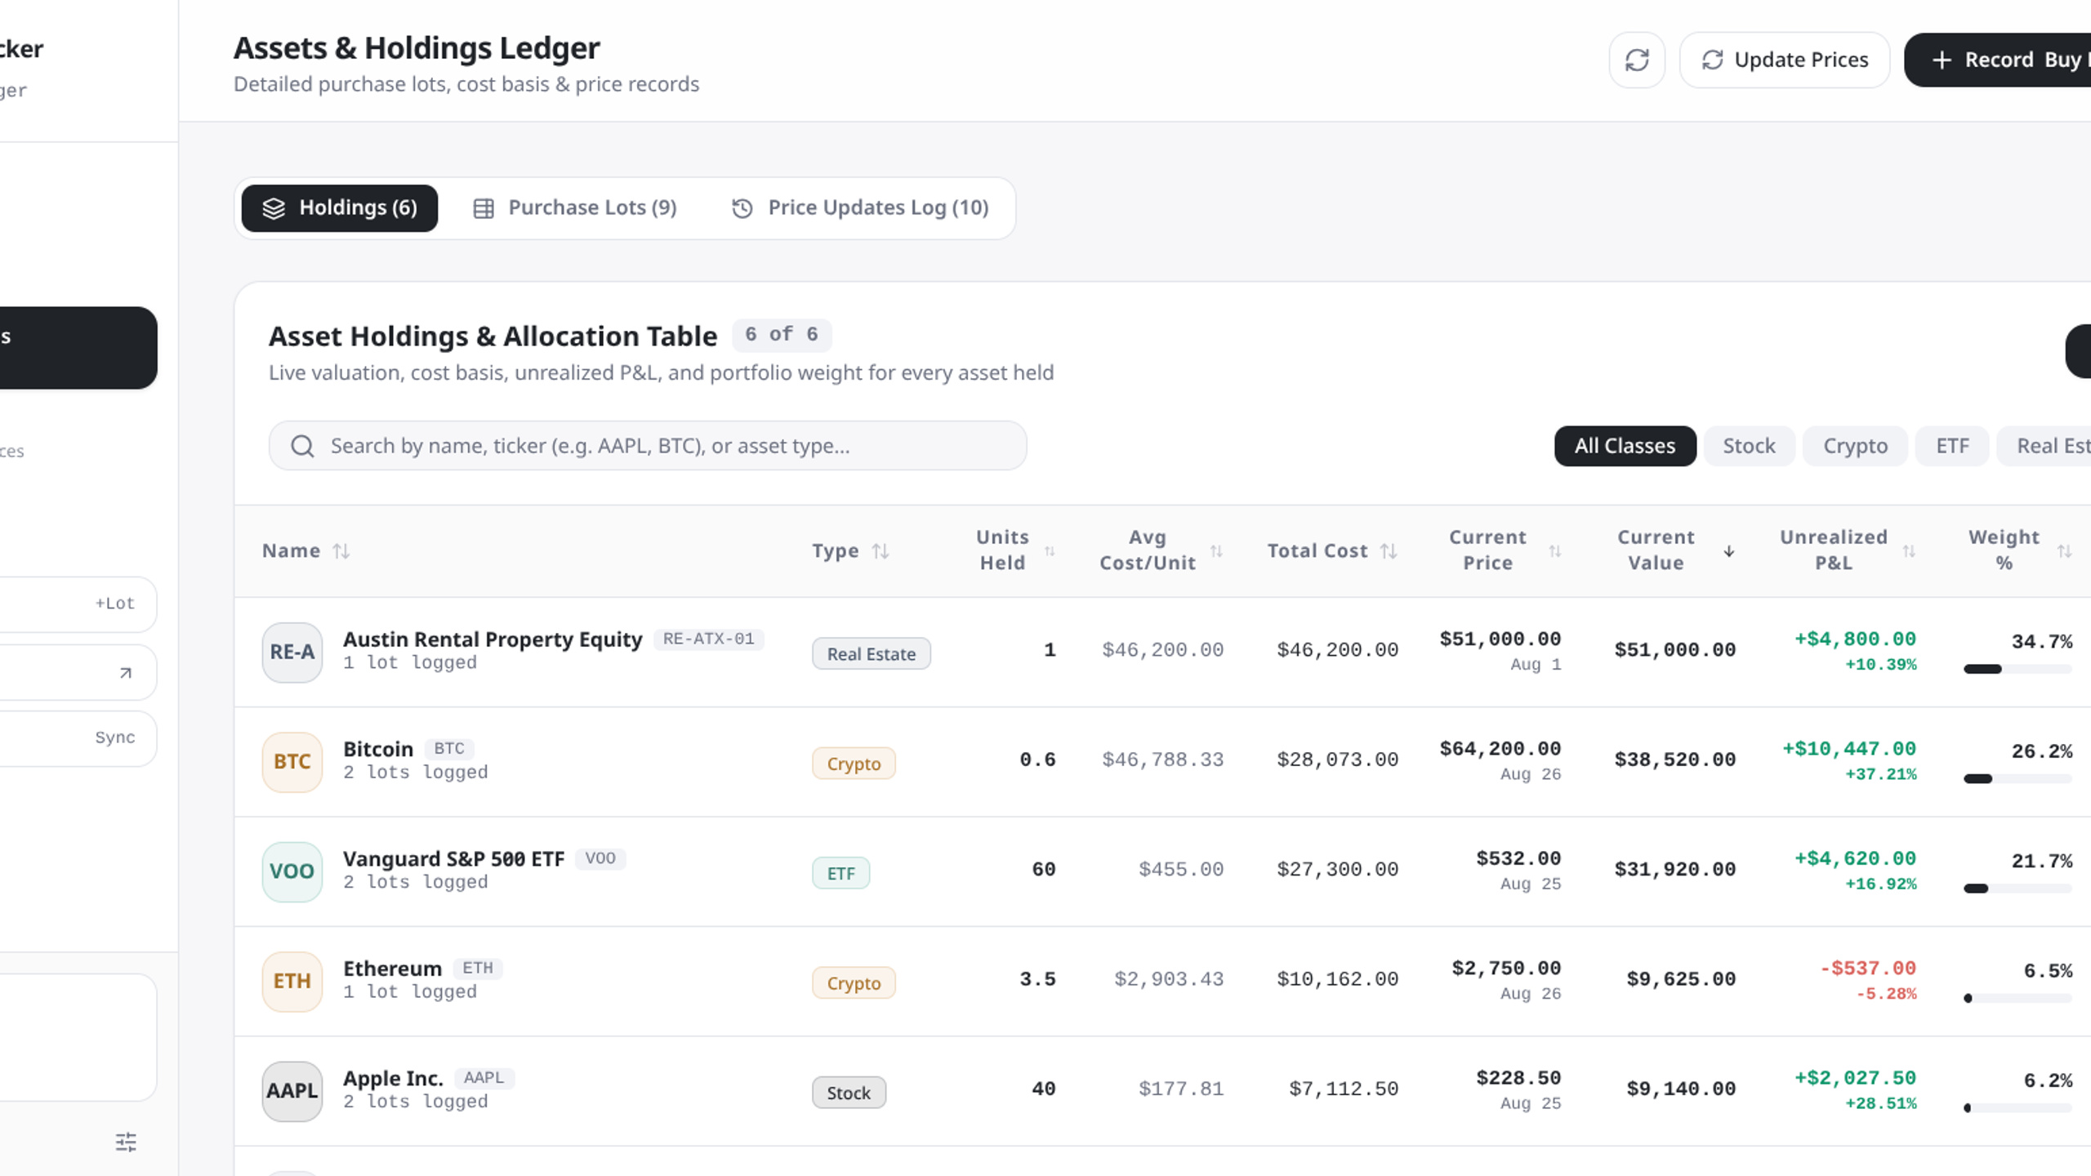Click sidebar Sync shortcut

click(114, 737)
